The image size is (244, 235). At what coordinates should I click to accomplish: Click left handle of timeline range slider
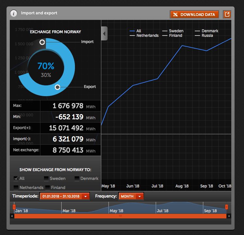click(x=14, y=207)
